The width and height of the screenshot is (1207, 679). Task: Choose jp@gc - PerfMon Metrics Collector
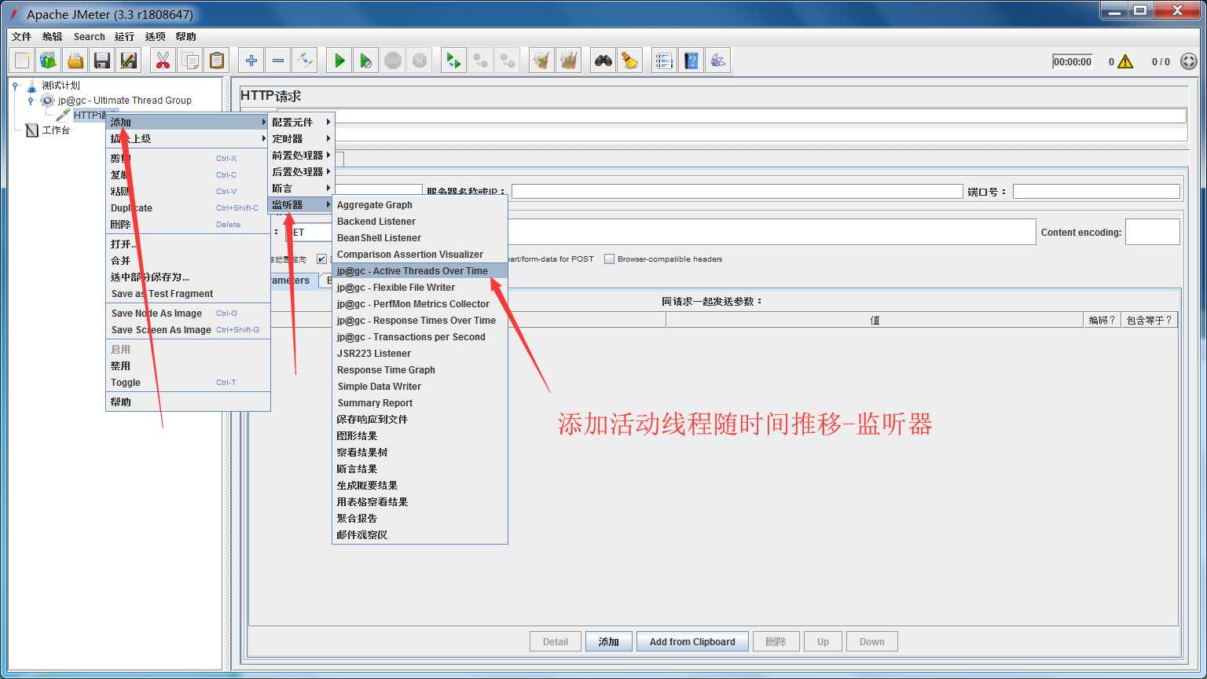pyautogui.click(x=420, y=303)
